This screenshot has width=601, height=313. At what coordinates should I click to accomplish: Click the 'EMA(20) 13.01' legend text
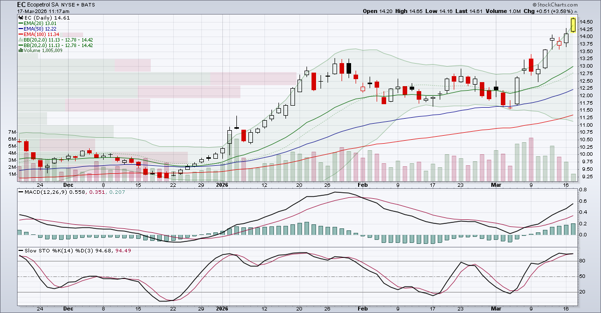[x=39, y=23]
